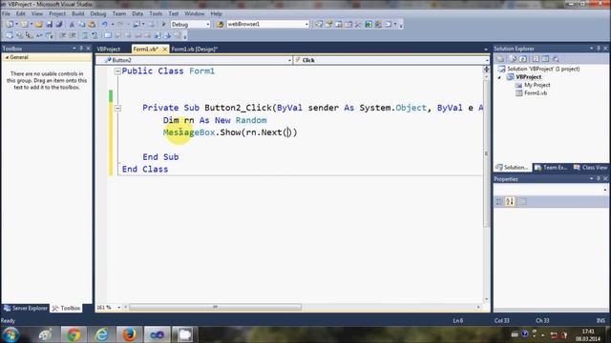Switch to the Team Explorer tab
611x343 pixels.
click(551, 168)
